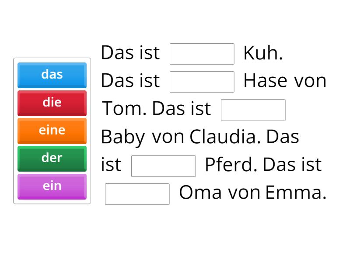
Task: Click the blank before 'Baby von Claudia'
Action: click(x=253, y=110)
